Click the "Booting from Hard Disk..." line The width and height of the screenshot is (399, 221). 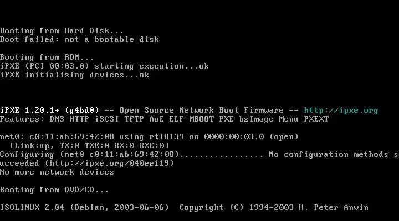coord(62,31)
